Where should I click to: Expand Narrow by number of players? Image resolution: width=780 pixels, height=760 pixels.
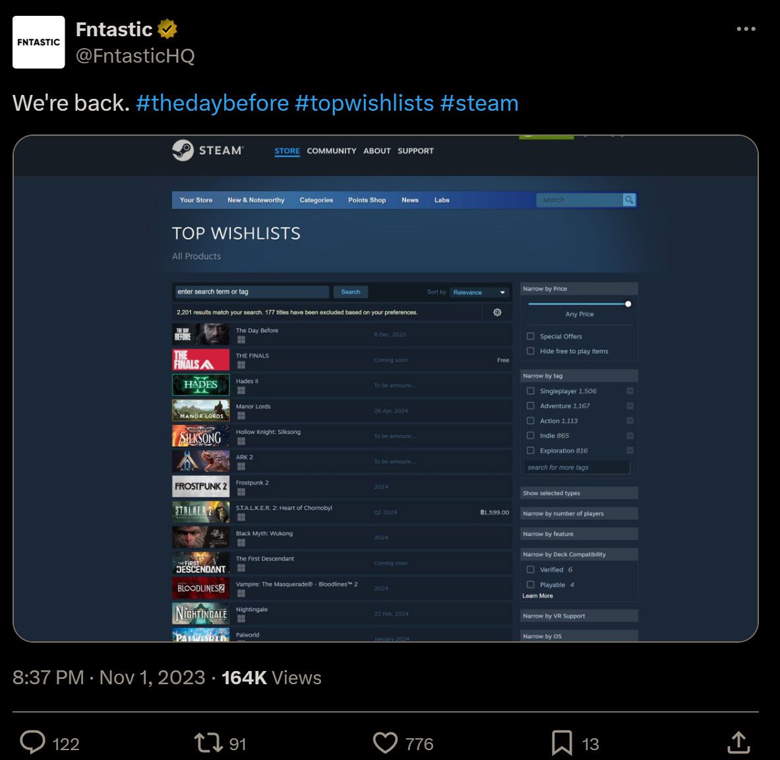[x=579, y=513]
